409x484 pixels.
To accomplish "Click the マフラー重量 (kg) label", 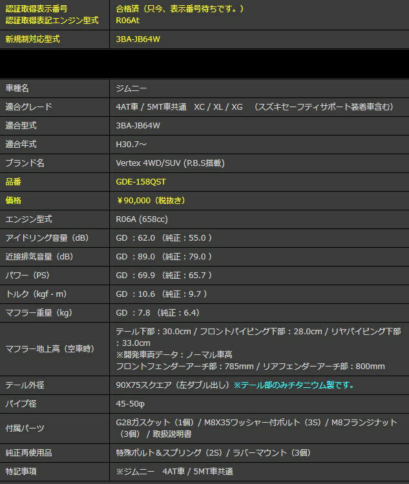I will point(37,313).
